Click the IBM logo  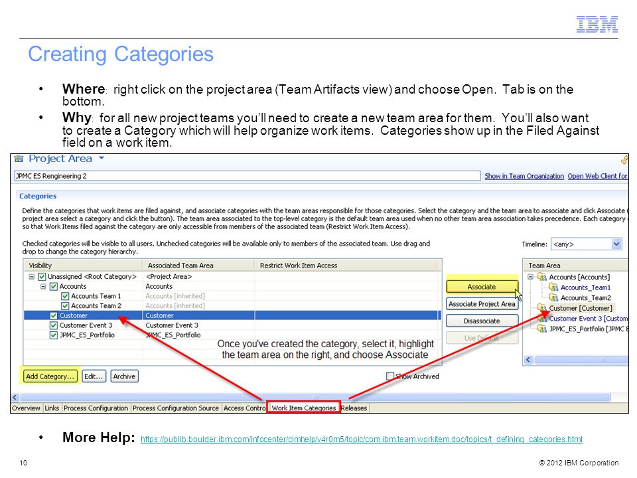[x=597, y=25]
